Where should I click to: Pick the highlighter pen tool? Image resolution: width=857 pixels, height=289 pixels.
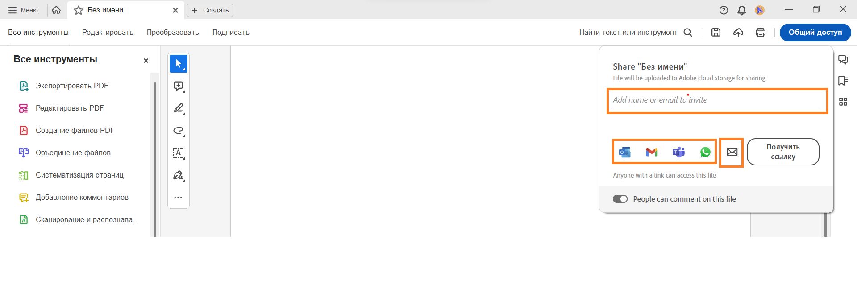pyautogui.click(x=179, y=108)
